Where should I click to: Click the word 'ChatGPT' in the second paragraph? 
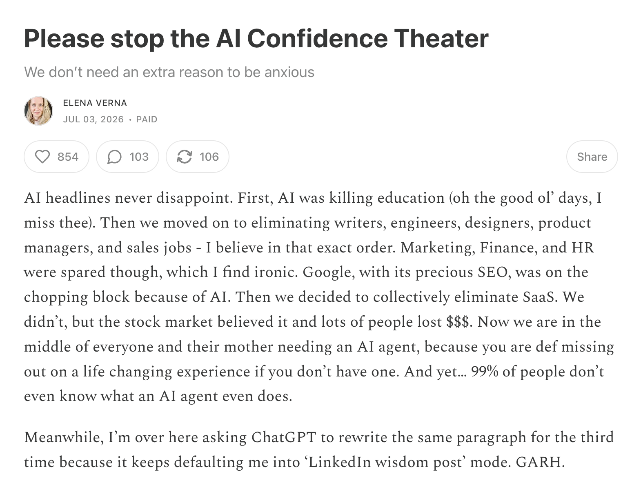(284, 437)
